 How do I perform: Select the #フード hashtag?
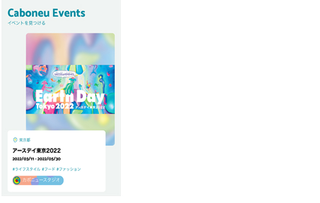coord(48,169)
